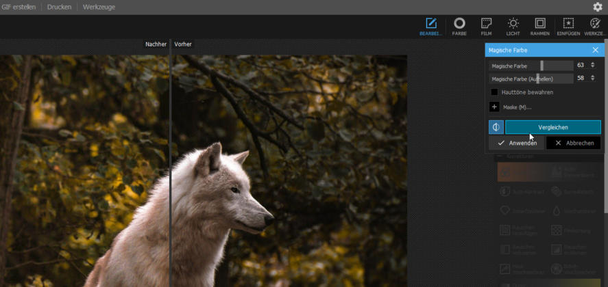Enable the Hauttöne bewahren checkbox
Screen dimensions: 608x287
click(494, 92)
